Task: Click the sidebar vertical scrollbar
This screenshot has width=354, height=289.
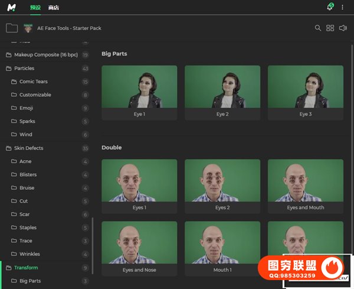Action: pyautogui.click(x=93, y=242)
